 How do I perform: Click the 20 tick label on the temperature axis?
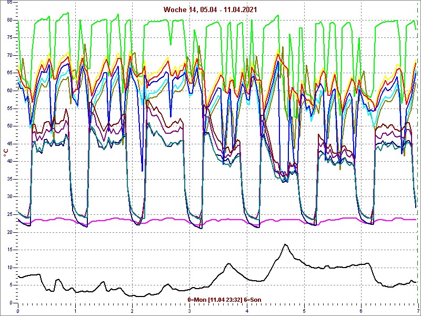(9, 232)
